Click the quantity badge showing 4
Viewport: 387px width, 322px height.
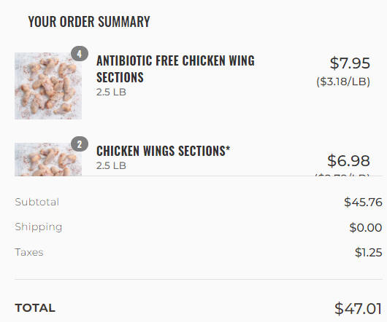tap(80, 54)
